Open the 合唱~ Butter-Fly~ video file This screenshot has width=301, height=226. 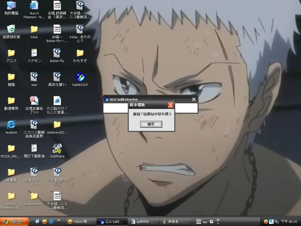(x=57, y=34)
